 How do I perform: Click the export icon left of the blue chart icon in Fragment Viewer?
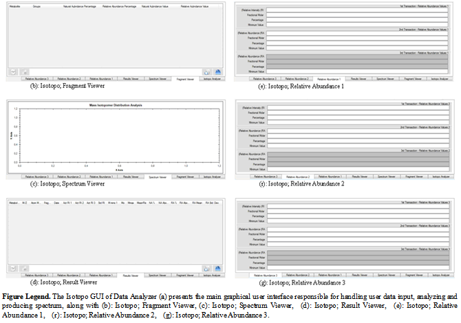[206, 71]
